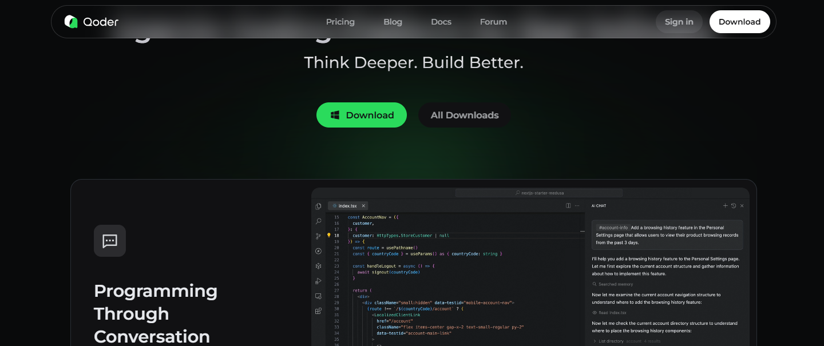Click the code line 'await signout(countryCode)'

pos(389,272)
